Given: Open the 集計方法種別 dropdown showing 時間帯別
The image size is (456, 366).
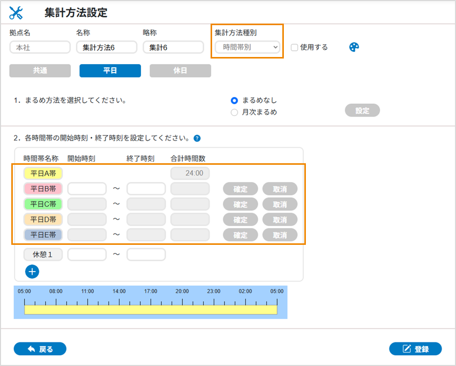Looking at the screenshot, I should click(x=247, y=47).
